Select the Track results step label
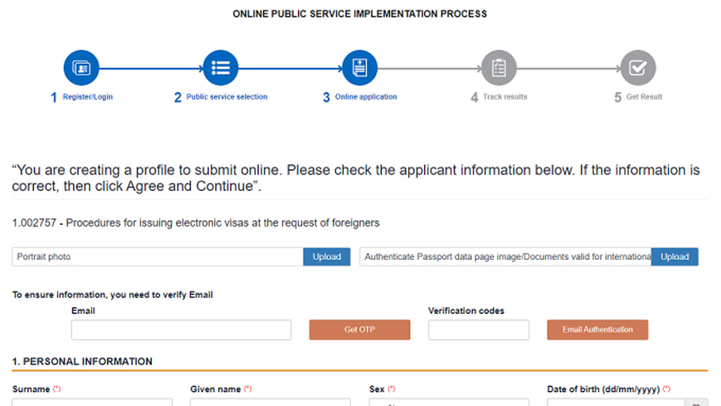 505,97
